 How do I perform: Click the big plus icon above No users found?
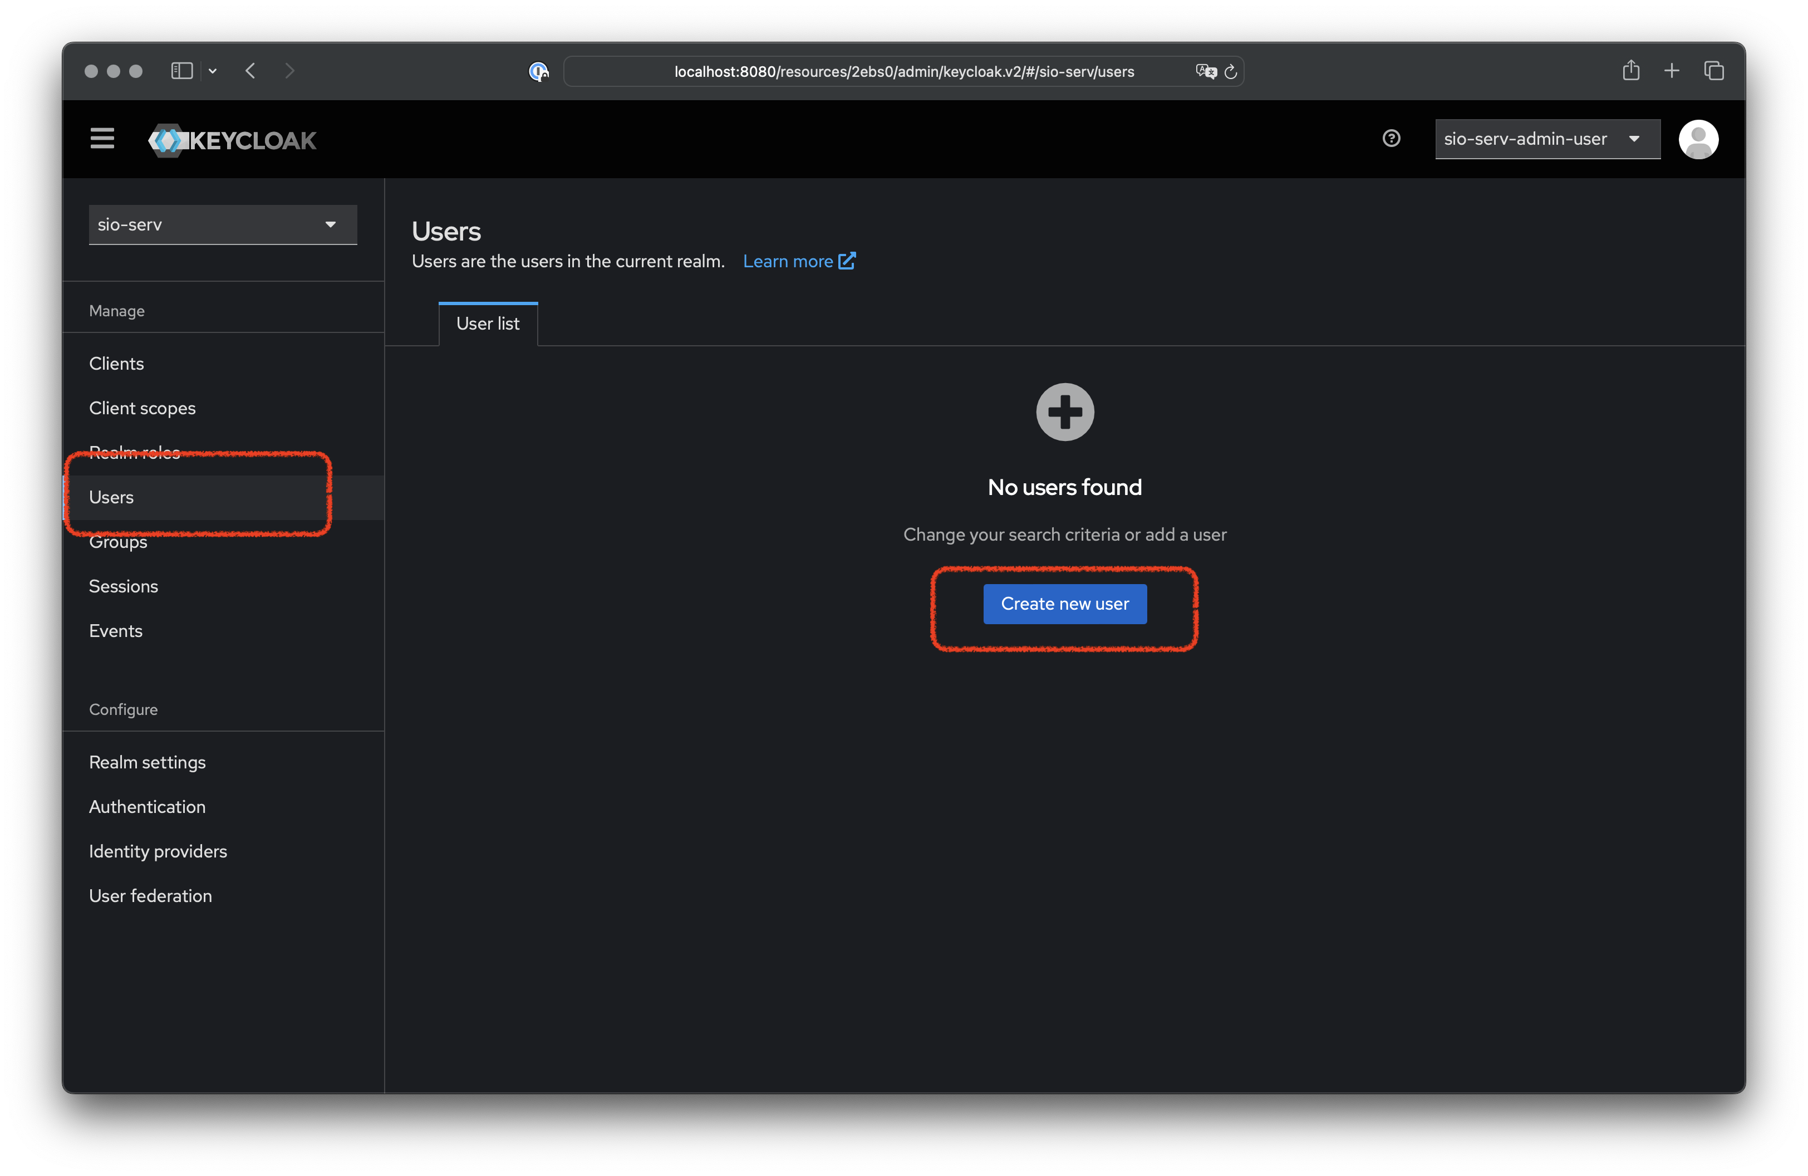pos(1064,411)
